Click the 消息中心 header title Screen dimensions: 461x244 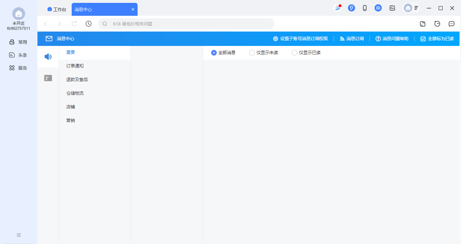tap(66, 39)
